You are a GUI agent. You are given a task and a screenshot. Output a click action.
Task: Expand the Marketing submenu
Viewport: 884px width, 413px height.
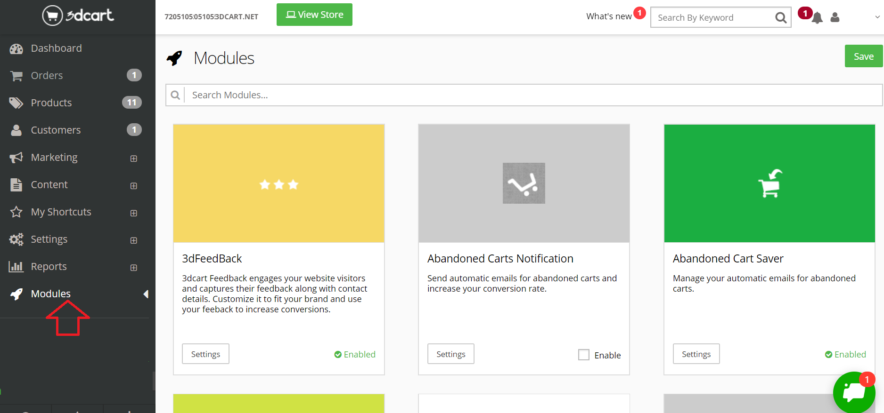[x=134, y=159]
